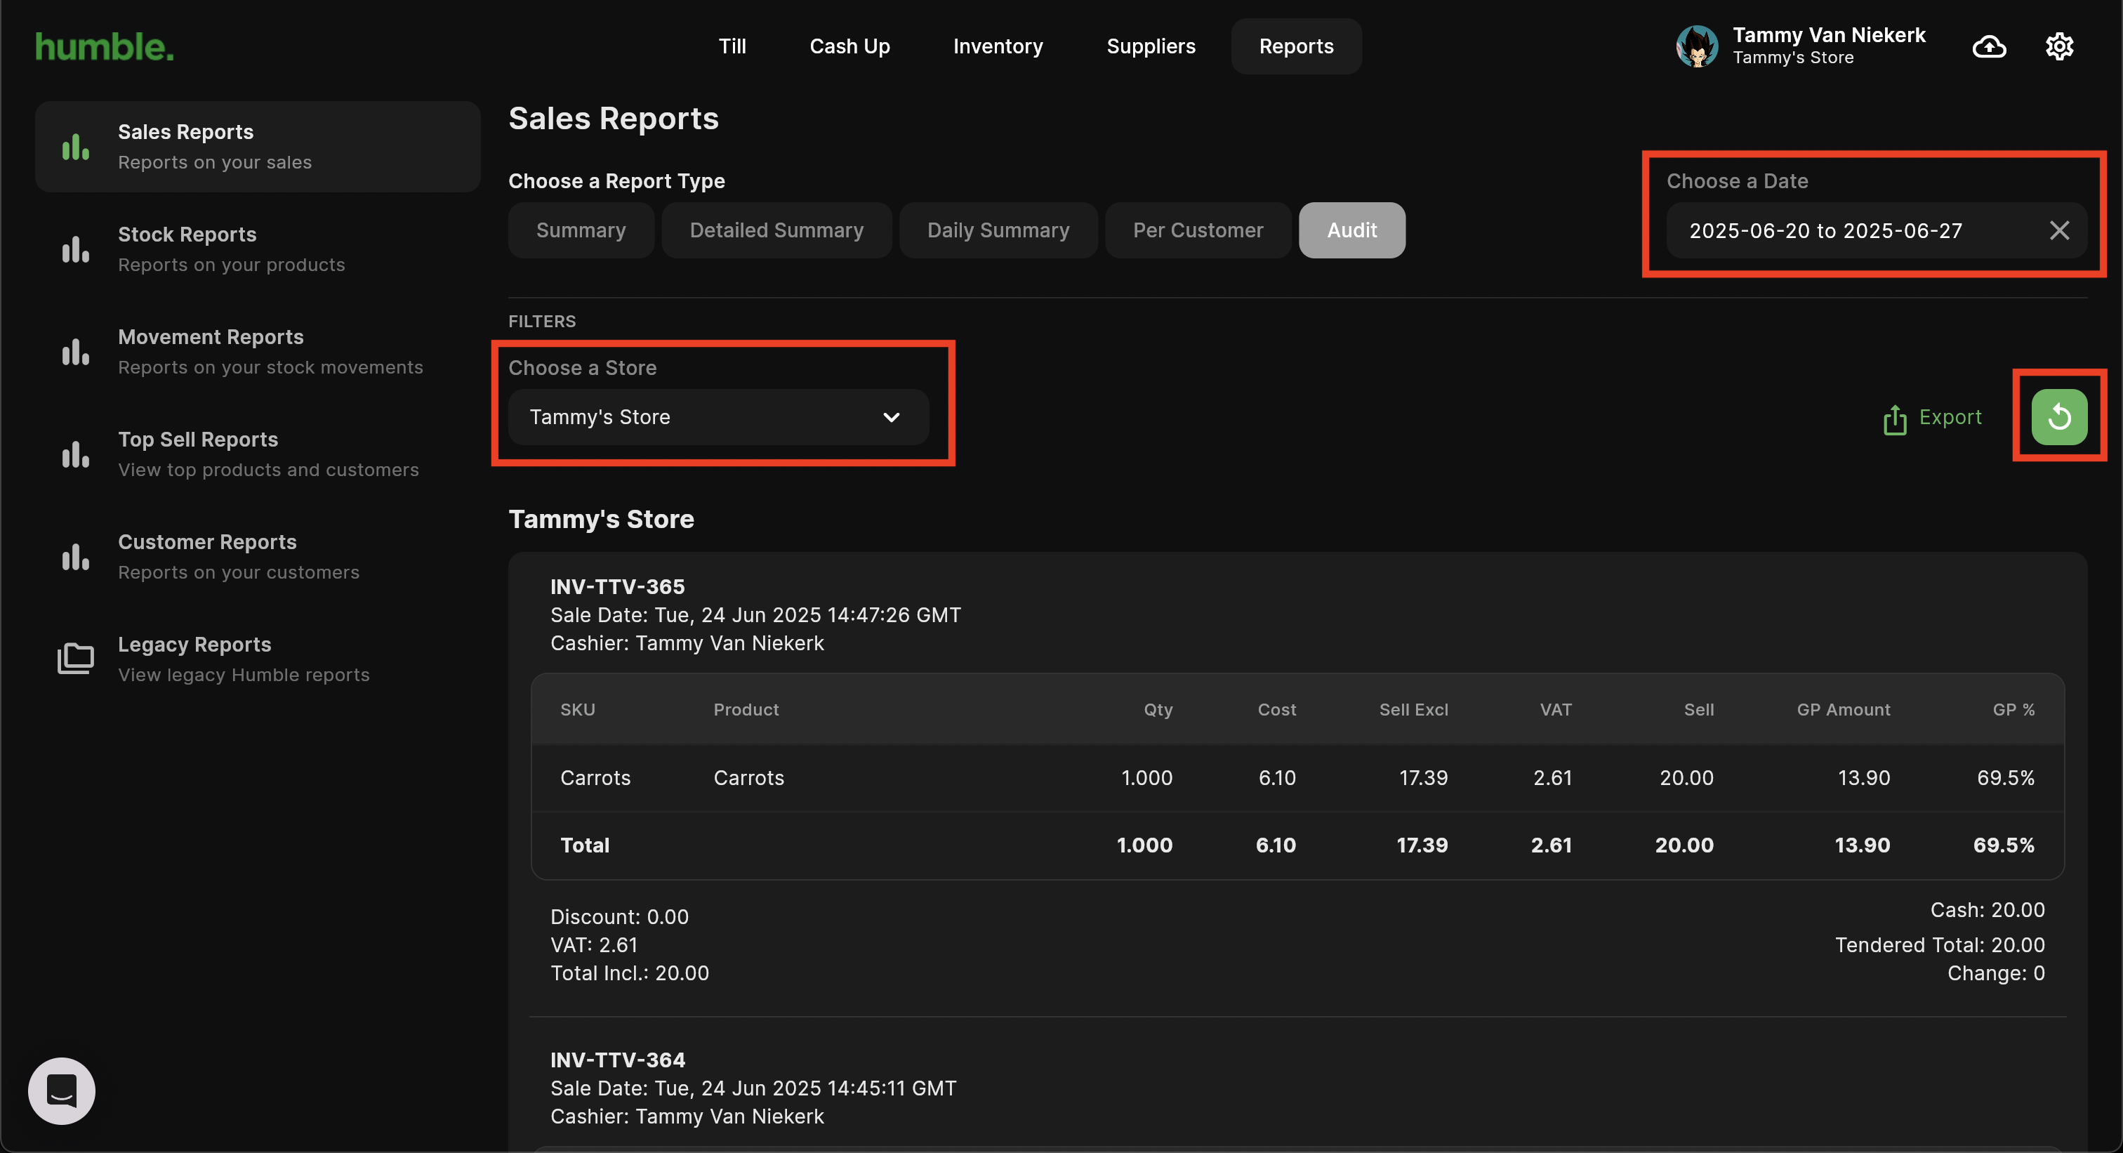This screenshot has width=2123, height=1153.
Task: Open Customer Reports in the sidebar
Action: point(257,557)
